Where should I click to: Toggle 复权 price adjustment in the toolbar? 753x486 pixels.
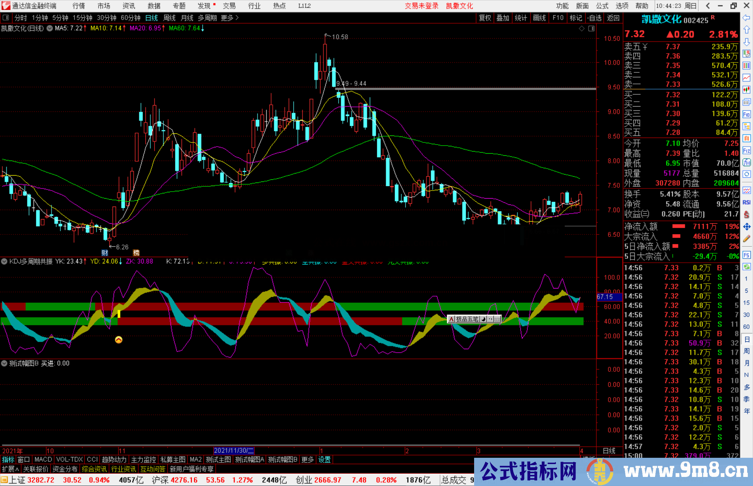[x=485, y=18]
